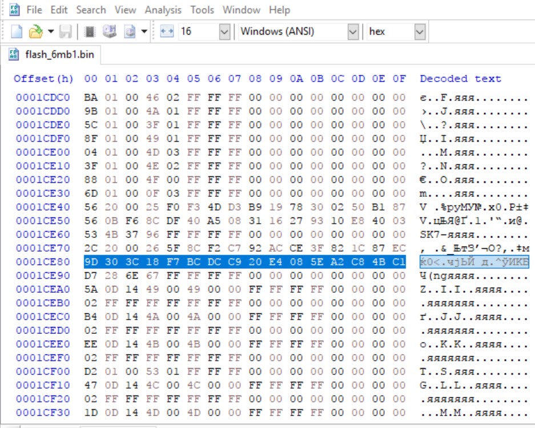The height and width of the screenshot is (428, 535).
Task: Click the document icon left of File menu
Action: [15, 10]
